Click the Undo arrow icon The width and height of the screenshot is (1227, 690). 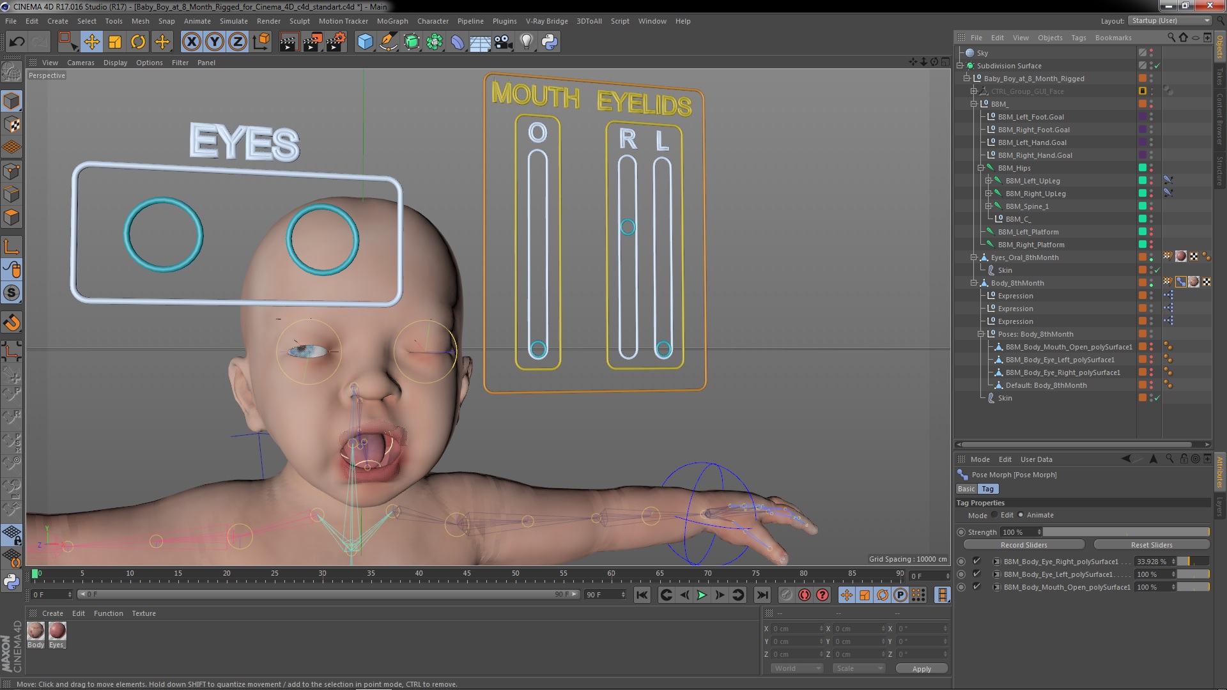17,42
